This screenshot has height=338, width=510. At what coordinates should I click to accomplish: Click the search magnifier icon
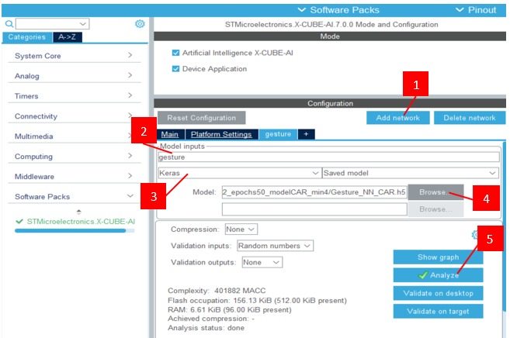[x=9, y=24]
